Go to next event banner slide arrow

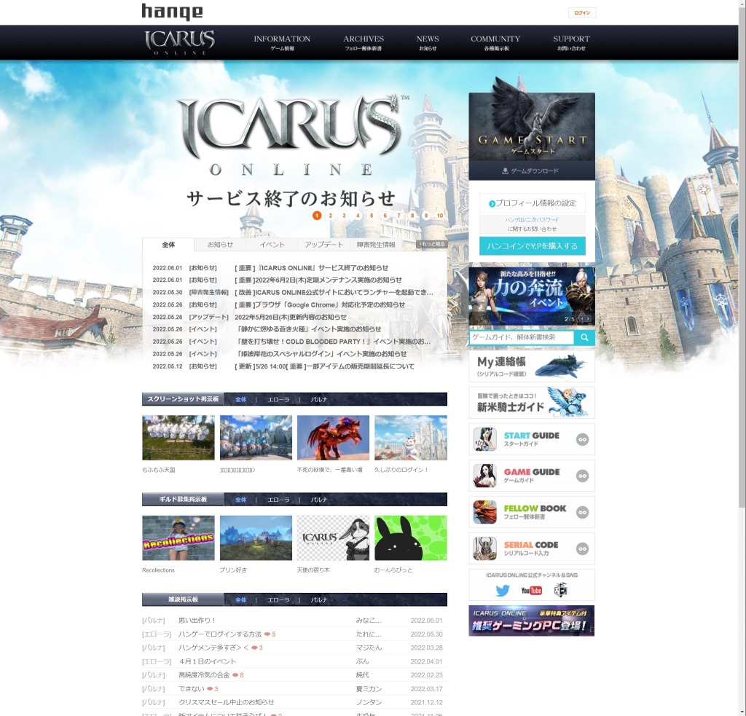point(588,319)
